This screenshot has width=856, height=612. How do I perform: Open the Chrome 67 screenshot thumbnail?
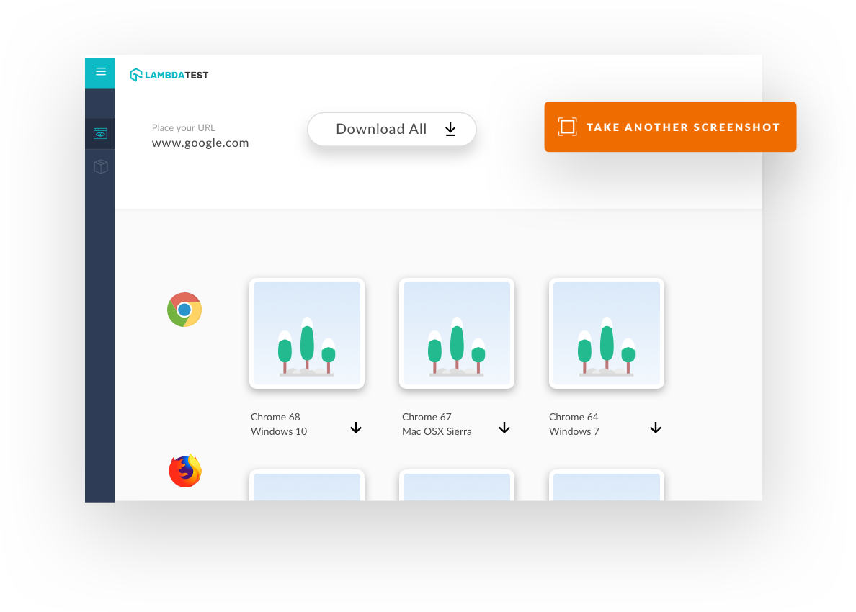coord(457,333)
